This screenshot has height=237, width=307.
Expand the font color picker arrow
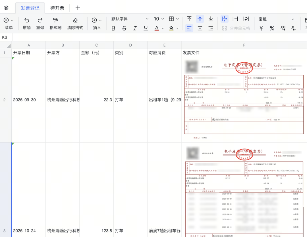click(x=163, y=28)
